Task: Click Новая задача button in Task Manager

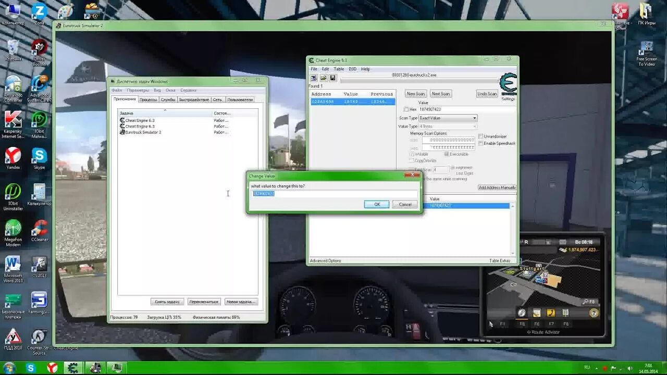Action: 240,302
